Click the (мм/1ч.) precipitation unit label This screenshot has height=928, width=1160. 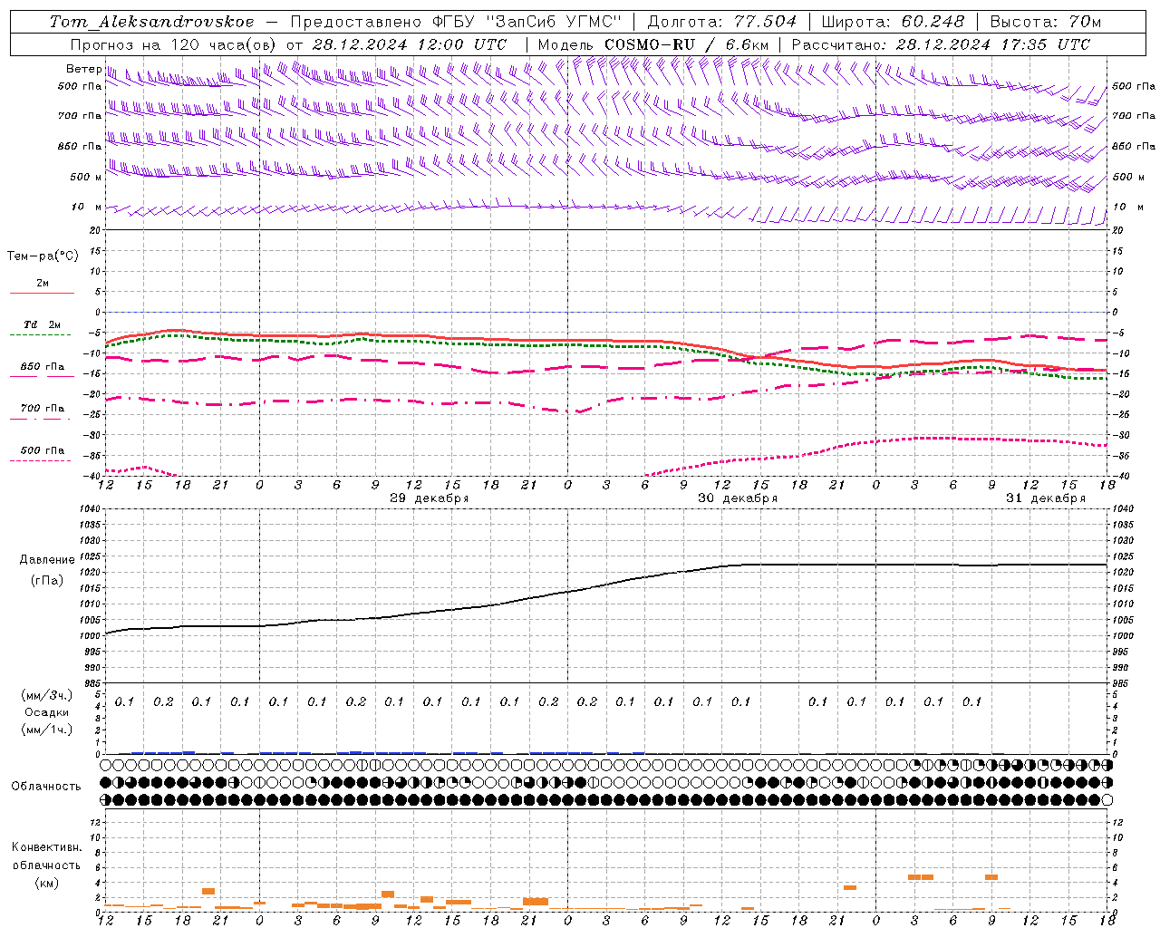point(47,730)
